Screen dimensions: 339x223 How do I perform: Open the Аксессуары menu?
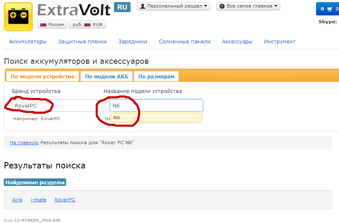tap(237, 42)
